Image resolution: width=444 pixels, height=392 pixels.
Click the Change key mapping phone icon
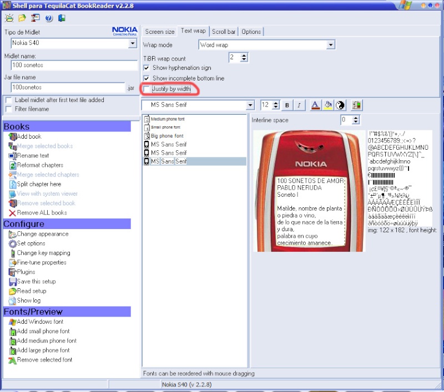[12, 253]
